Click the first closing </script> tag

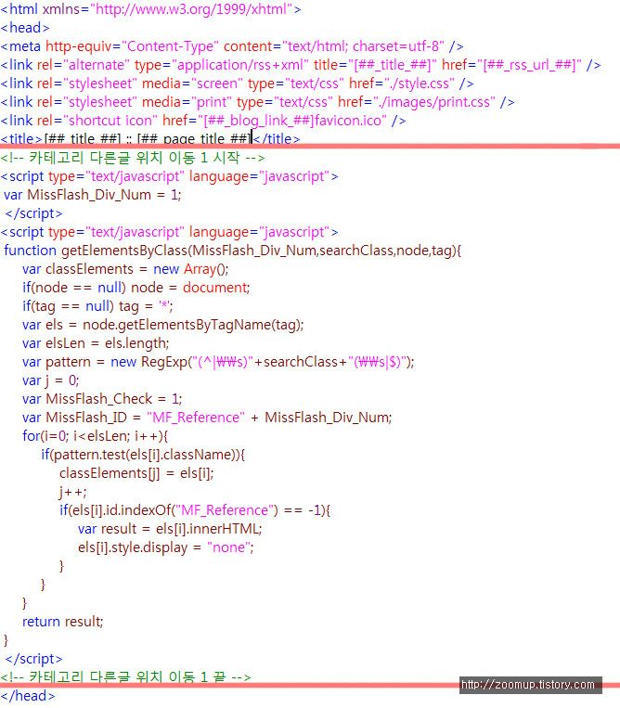coord(33,213)
